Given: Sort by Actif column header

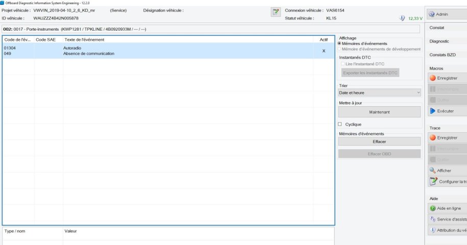Looking at the screenshot, I should (324, 40).
